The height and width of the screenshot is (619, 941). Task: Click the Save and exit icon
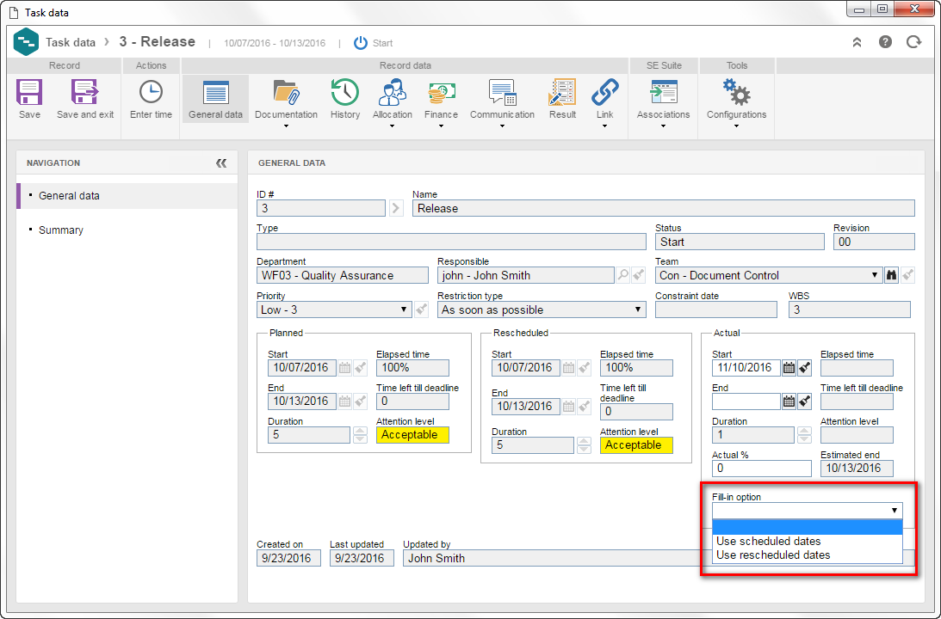(84, 93)
